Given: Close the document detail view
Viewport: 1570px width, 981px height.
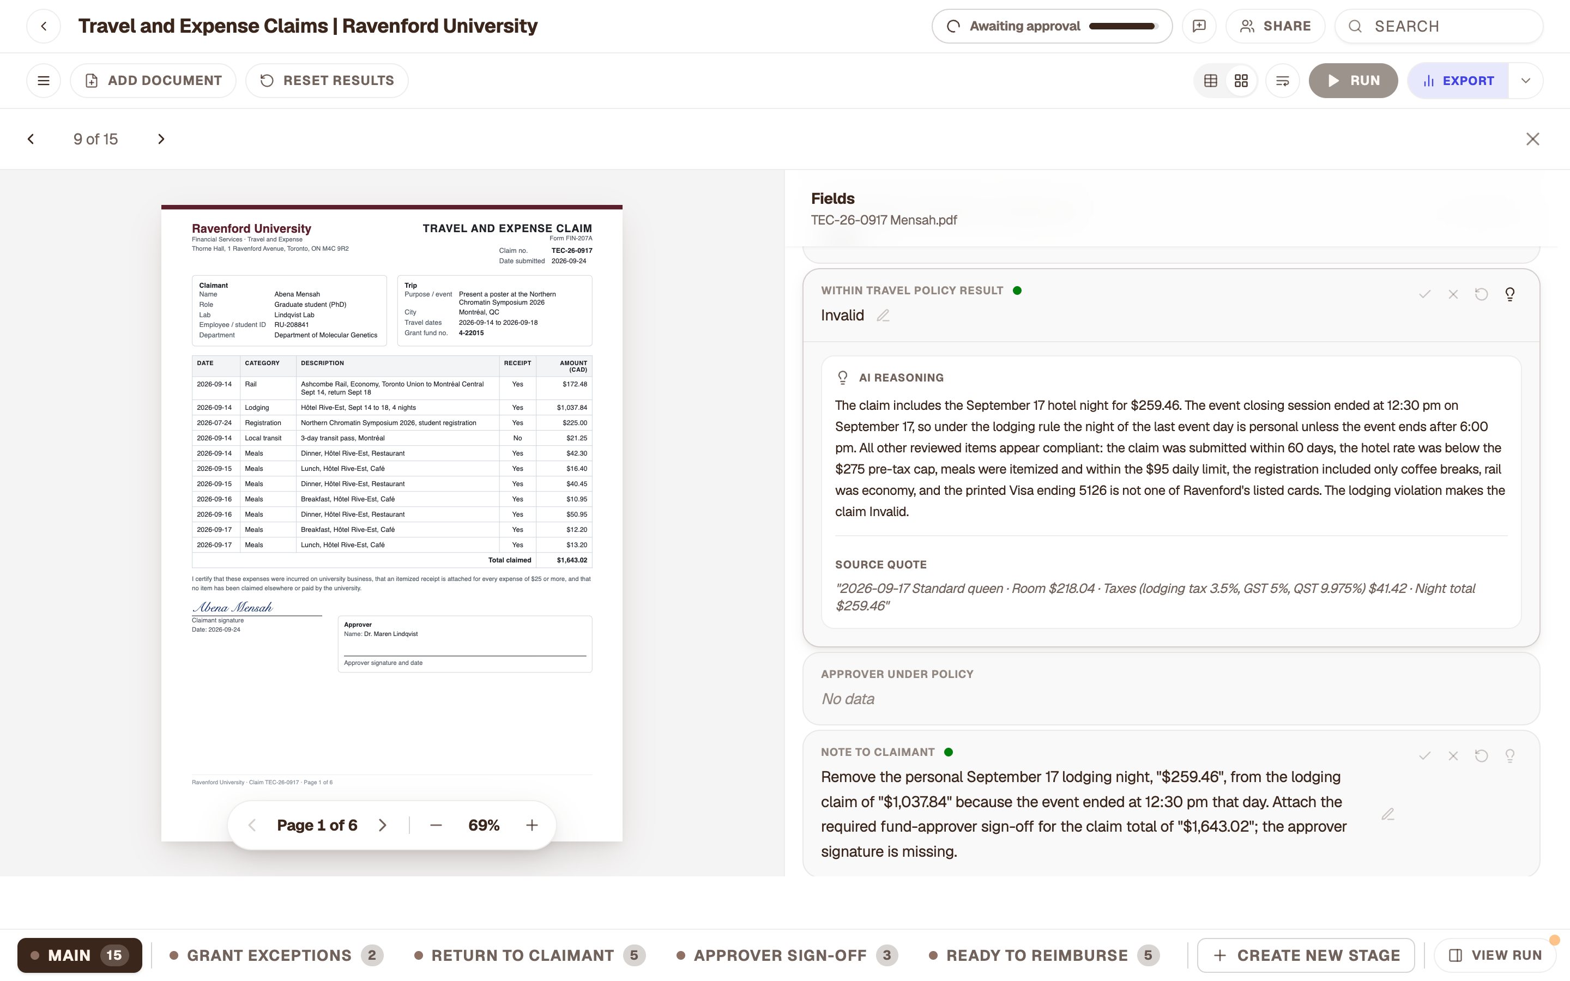Looking at the screenshot, I should (1532, 139).
